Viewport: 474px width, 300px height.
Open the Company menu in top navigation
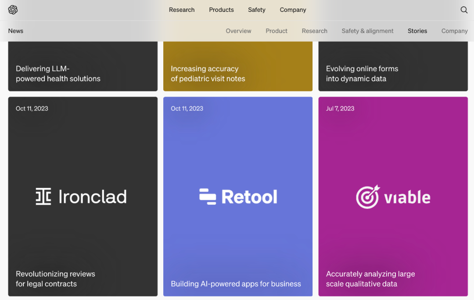tap(293, 10)
